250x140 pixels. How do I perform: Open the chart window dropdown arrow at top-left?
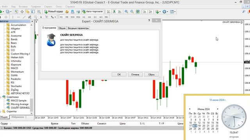[x=36, y=22]
